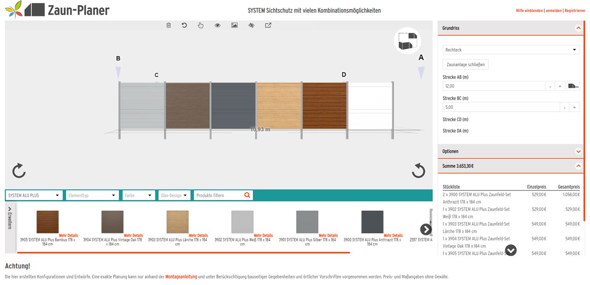Click the silver fence panel in 3D view
Screen dimensions: 590x285
pos(142,106)
